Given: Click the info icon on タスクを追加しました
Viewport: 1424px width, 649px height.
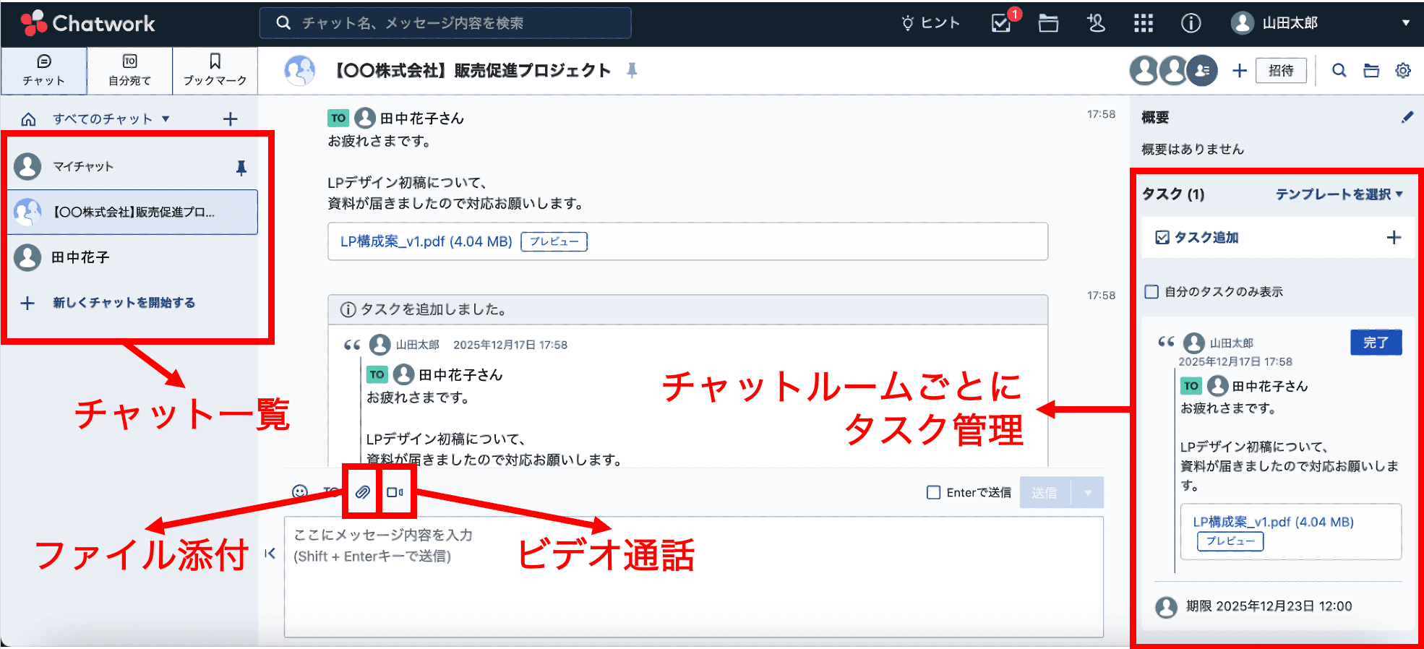Looking at the screenshot, I should coord(348,310).
